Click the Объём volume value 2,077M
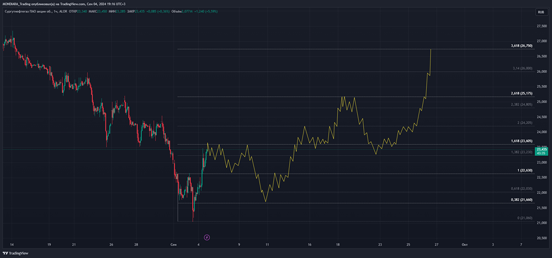552x258 pixels. click(x=187, y=11)
